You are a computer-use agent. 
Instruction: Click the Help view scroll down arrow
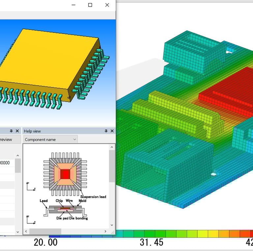(x=112, y=225)
